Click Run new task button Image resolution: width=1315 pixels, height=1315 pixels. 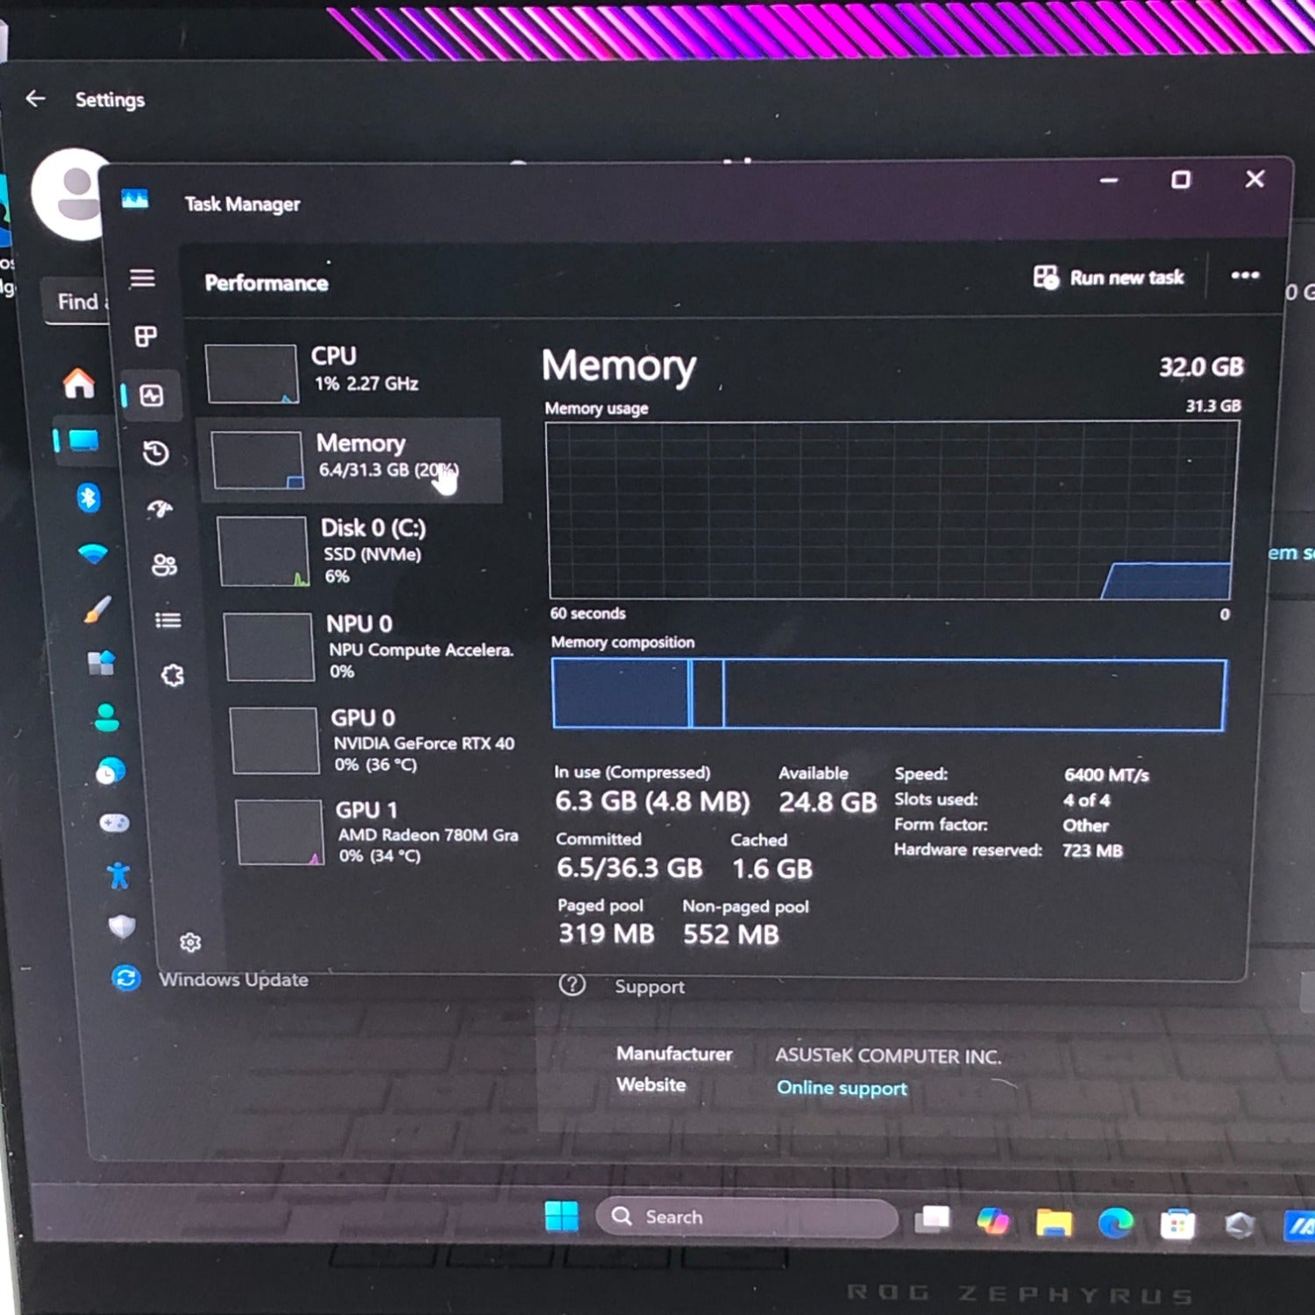tap(1109, 278)
